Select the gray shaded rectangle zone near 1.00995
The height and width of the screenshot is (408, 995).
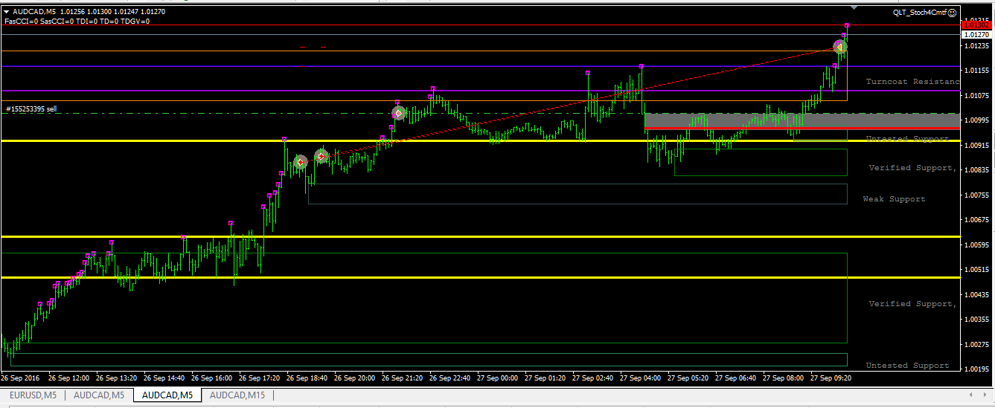point(802,120)
